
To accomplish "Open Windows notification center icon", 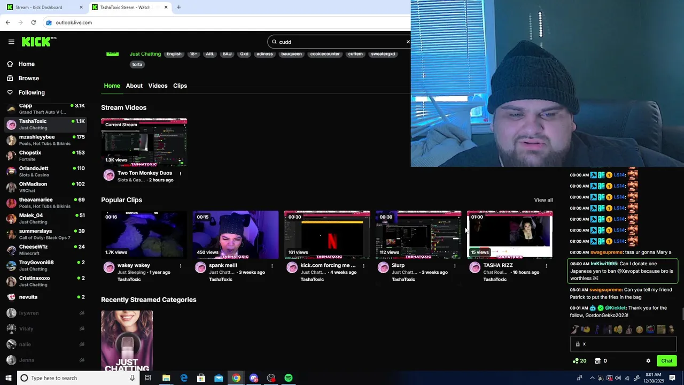I will tap(672, 378).
